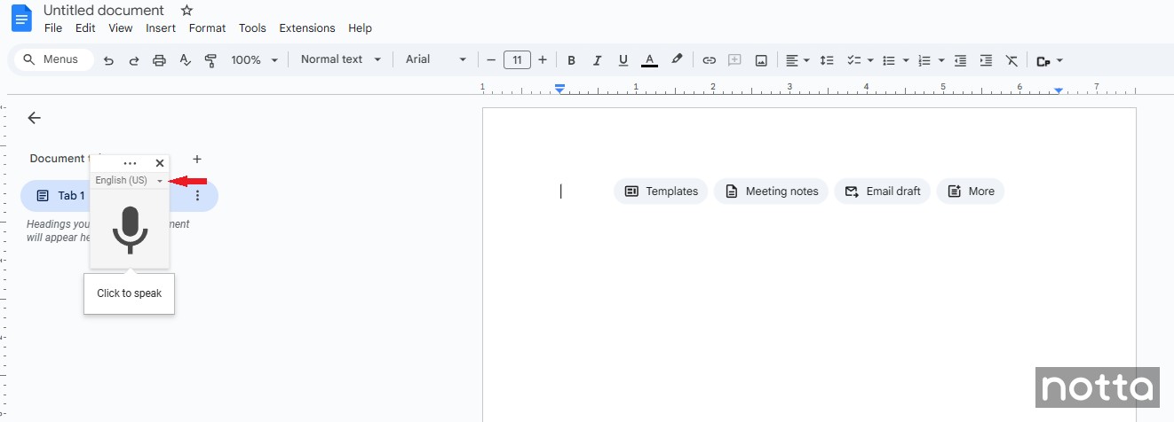1174x422 pixels.
Task: Open the Insert menu
Action: tap(161, 28)
